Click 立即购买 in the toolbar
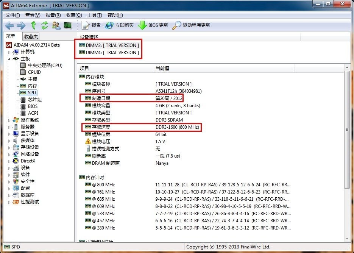Image resolution: width=354 pixels, height=253 pixels. tap(120, 25)
